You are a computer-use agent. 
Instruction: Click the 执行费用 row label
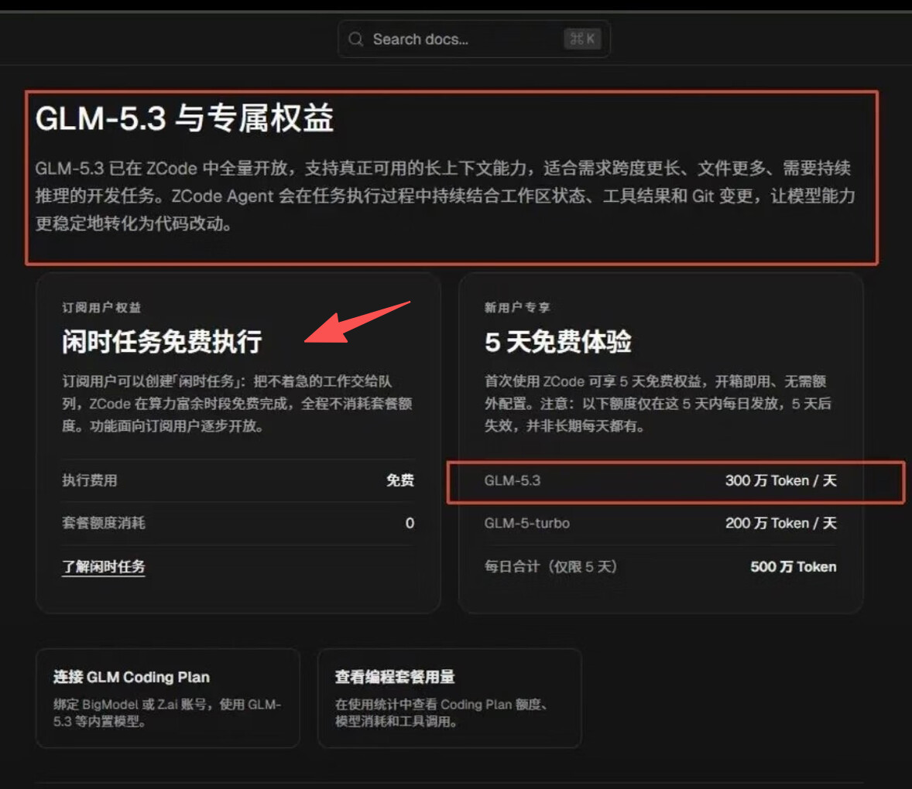(90, 480)
